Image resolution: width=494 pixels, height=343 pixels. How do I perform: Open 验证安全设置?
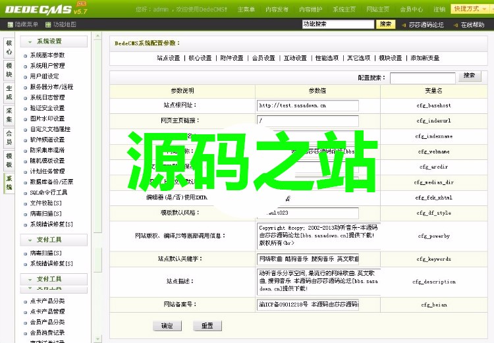click(47, 108)
